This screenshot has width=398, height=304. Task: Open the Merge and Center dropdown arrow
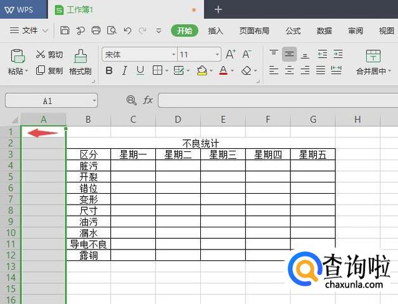tap(389, 71)
